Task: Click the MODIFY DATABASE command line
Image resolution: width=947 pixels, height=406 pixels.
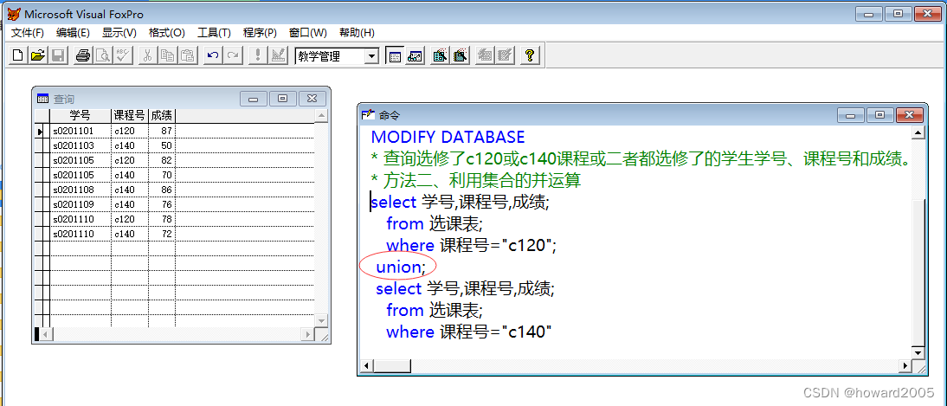Action: (448, 137)
